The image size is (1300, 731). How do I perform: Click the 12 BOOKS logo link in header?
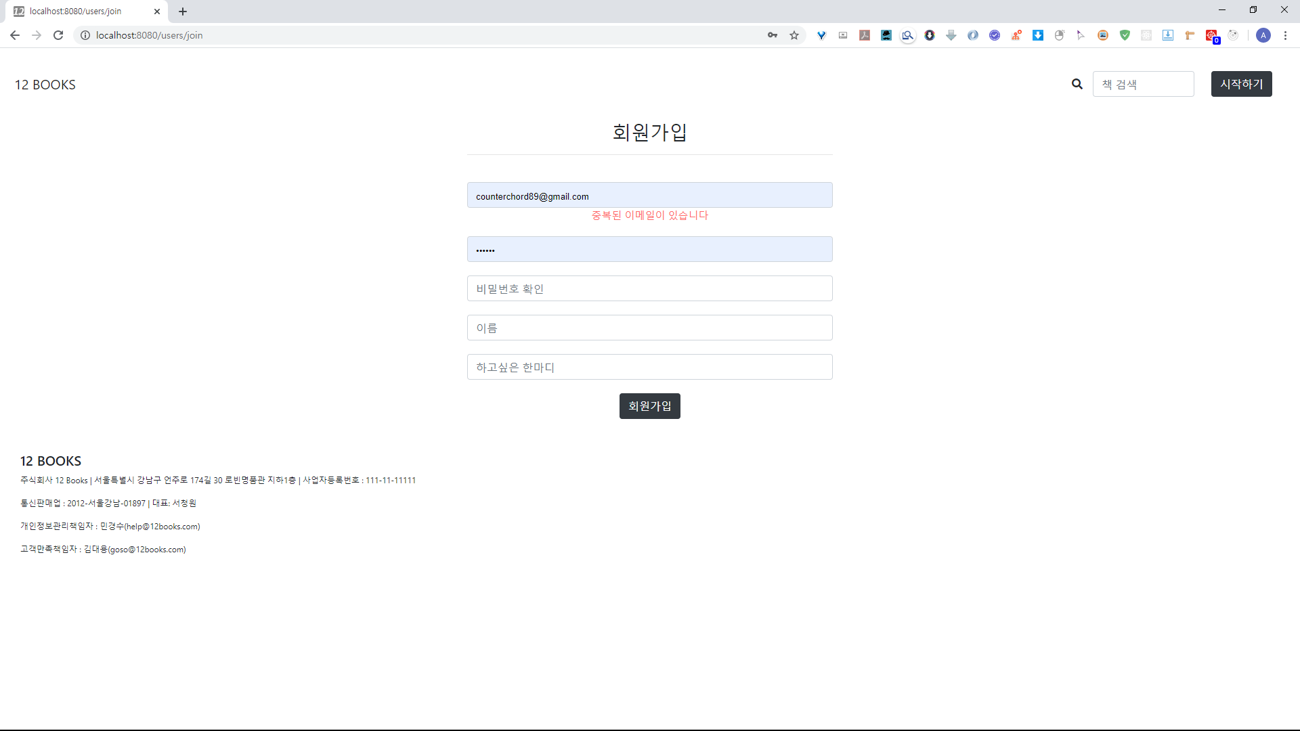pyautogui.click(x=45, y=85)
